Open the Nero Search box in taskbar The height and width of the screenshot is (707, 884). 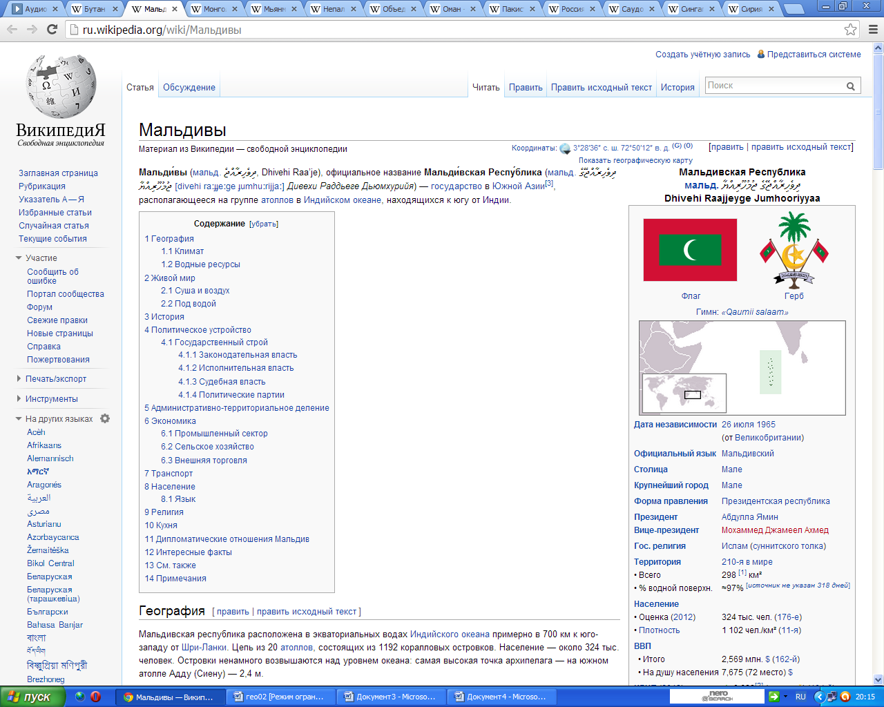point(718,697)
